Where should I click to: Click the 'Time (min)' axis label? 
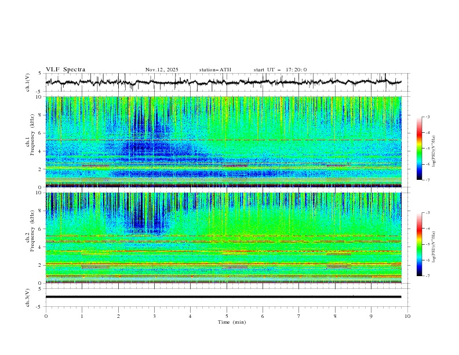[x=232, y=322]
